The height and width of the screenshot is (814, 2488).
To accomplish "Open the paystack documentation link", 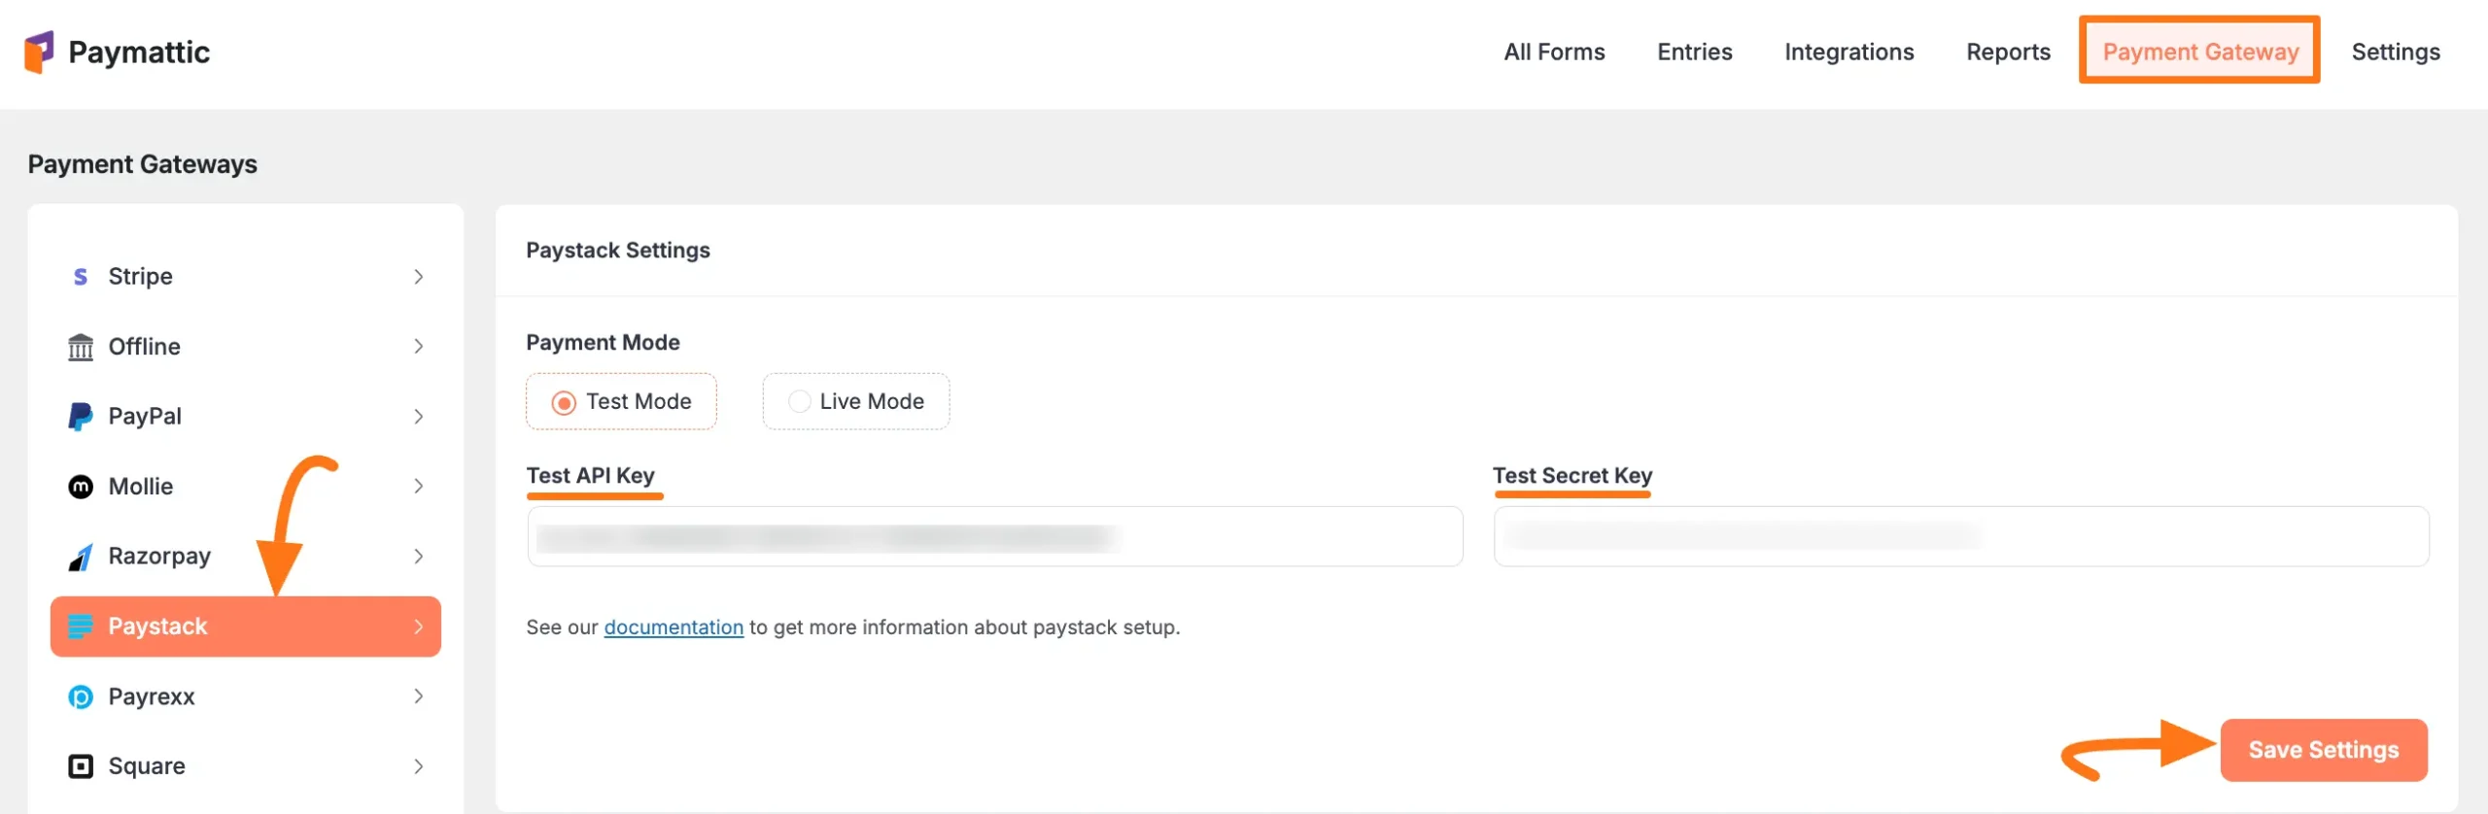I will coord(674,627).
